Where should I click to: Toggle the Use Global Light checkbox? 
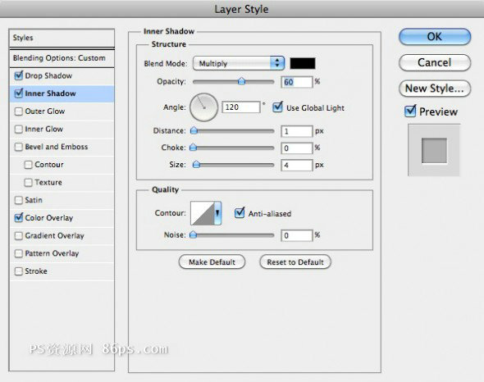coord(277,107)
